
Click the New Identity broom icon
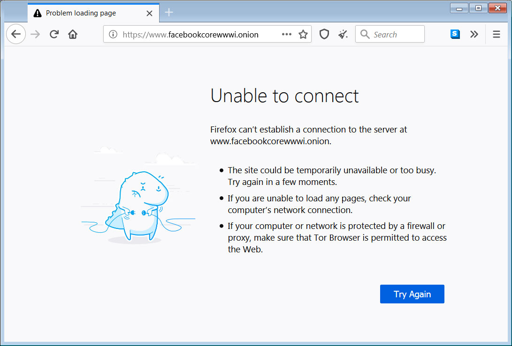point(343,34)
